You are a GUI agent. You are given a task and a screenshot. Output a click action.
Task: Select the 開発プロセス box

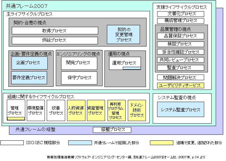coord(79,63)
